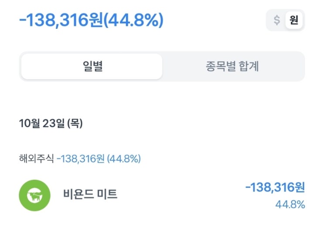Open the 비욘드 미트 stock name
The image size is (324, 237).
click(x=90, y=194)
